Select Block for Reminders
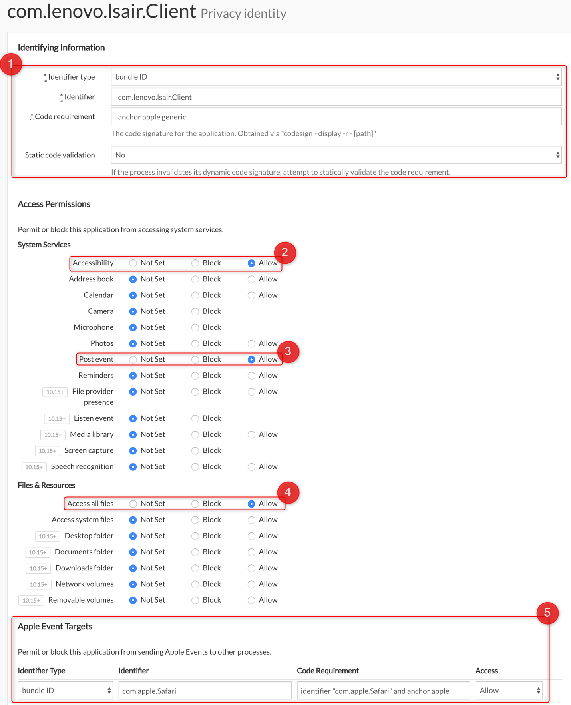Viewport: 571px width, 705px height. point(195,376)
